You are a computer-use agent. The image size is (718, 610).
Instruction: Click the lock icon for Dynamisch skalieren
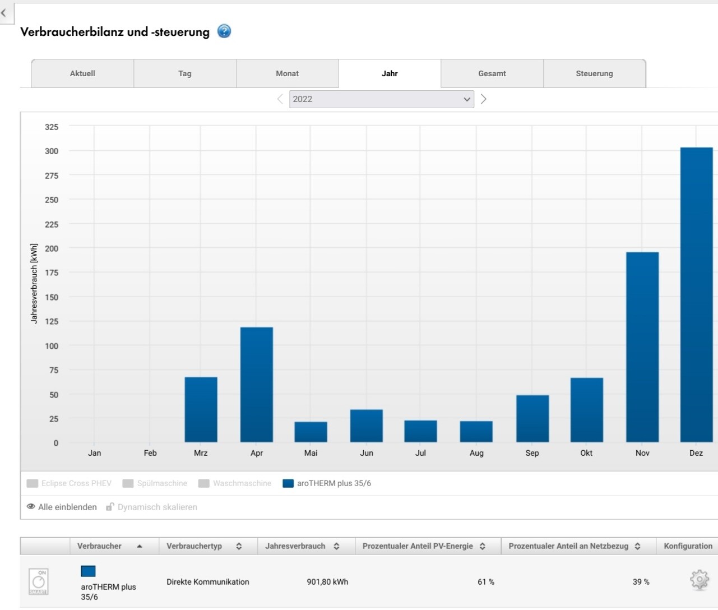pyautogui.click(x=110, y=507)
